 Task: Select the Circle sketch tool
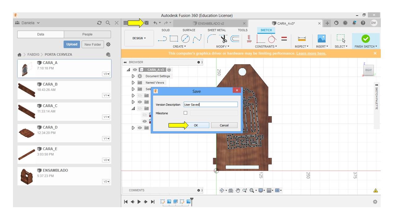pyautogui.click(x=185, y=39)
